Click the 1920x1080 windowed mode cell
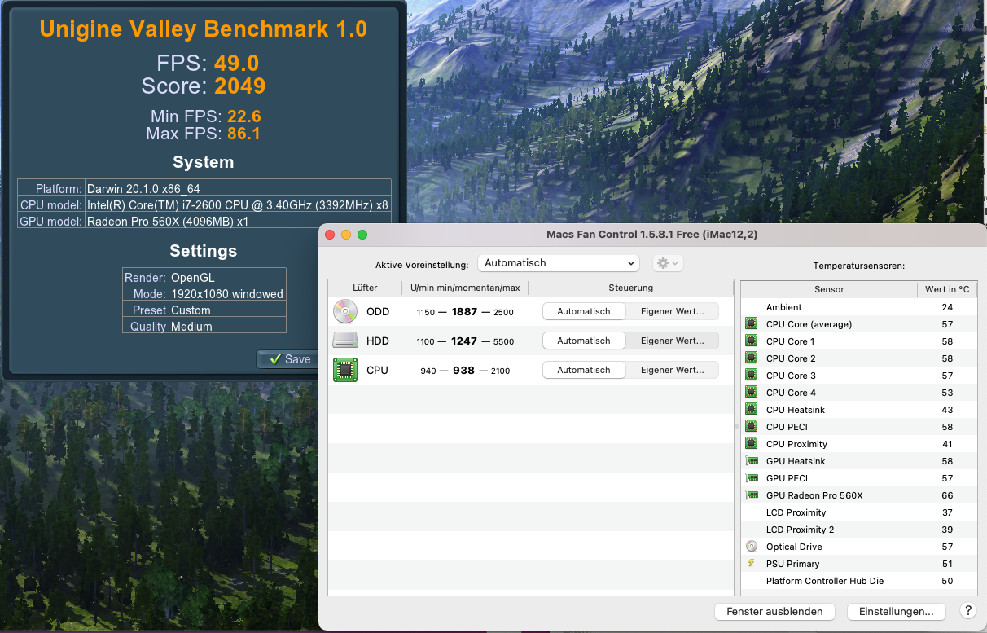 point(227,293)
